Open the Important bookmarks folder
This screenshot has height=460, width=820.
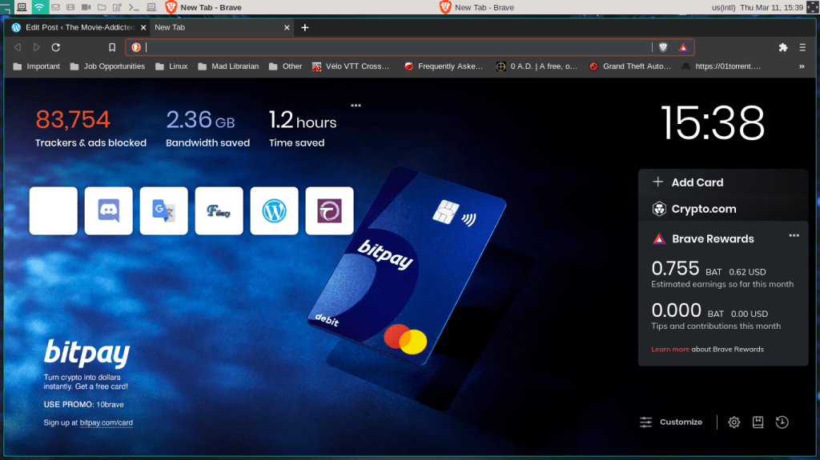[x=37, y=66]
